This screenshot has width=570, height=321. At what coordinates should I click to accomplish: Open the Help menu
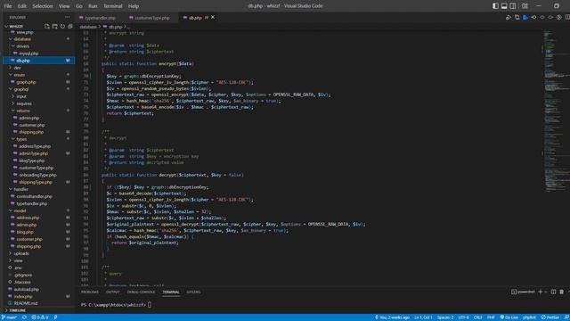tap(134, 6)
